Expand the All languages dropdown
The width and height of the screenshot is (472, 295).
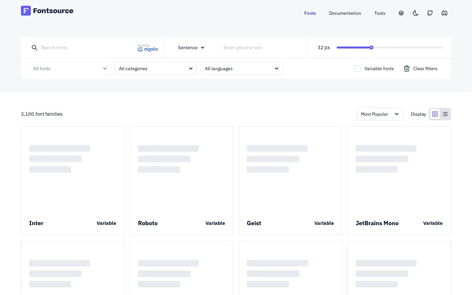[x=242, y=69]
